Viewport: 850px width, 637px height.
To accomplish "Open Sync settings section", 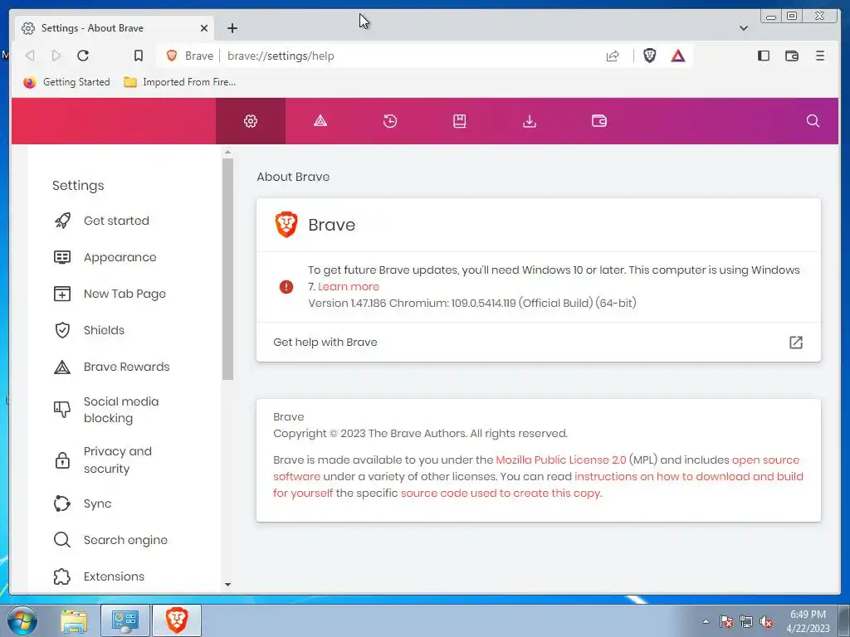I will [x=97, y=503].
